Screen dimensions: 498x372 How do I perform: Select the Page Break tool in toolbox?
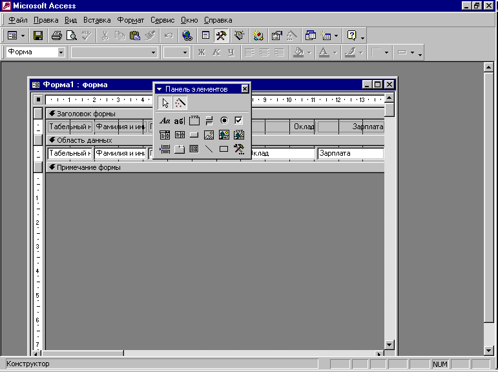pos(165,149)
